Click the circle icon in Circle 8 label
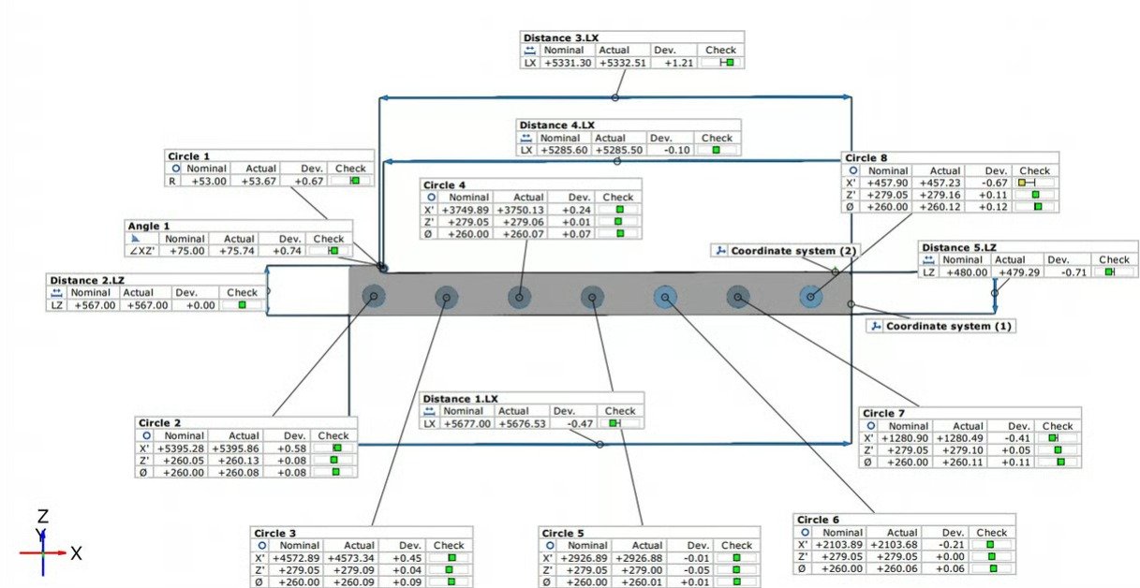The height and width of the screenshot is (588, 1140). pyautogui.click(x=852, y=170)
